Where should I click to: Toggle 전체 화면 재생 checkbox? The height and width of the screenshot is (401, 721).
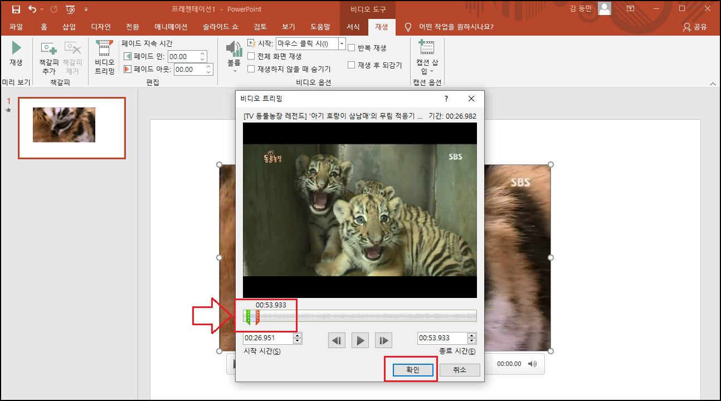(251, 56)
